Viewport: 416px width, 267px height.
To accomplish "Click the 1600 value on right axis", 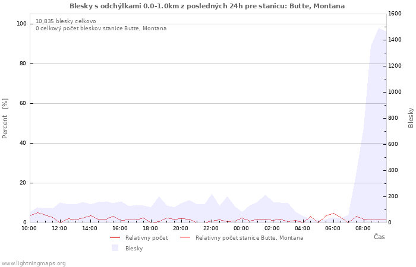I will [x=395, y=14].
